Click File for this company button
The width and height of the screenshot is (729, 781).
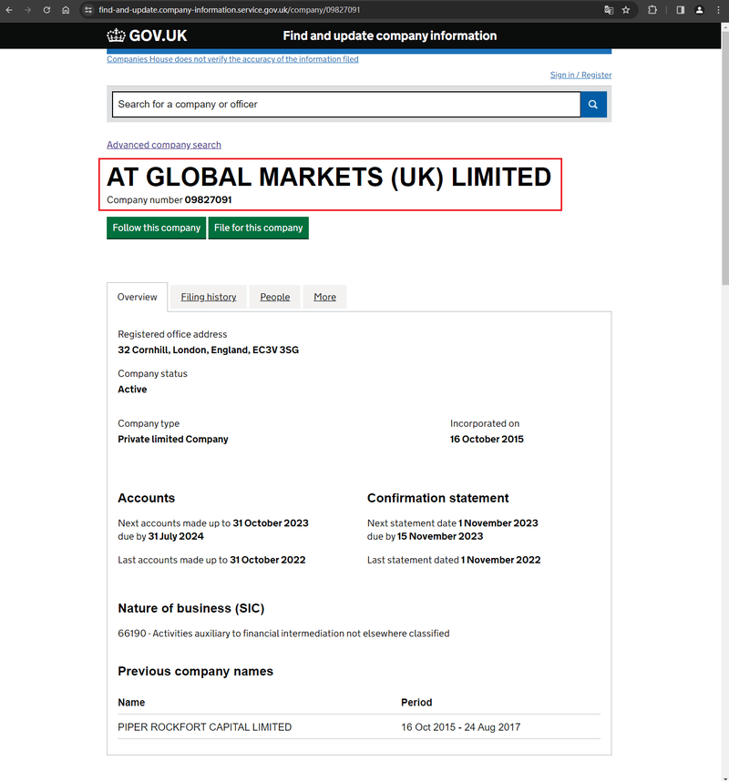tap(258, 228)
